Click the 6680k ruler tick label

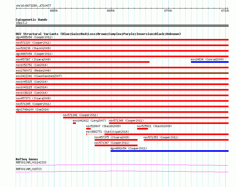click(x=54, y=11)
